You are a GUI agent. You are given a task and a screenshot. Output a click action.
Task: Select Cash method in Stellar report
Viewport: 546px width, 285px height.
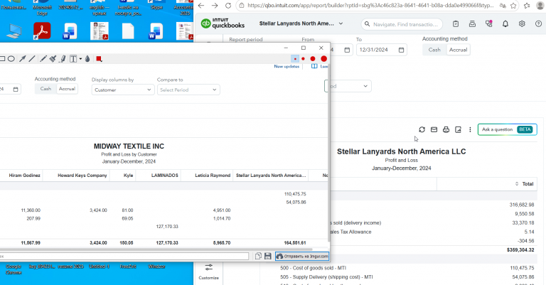(x=434, y=50)
